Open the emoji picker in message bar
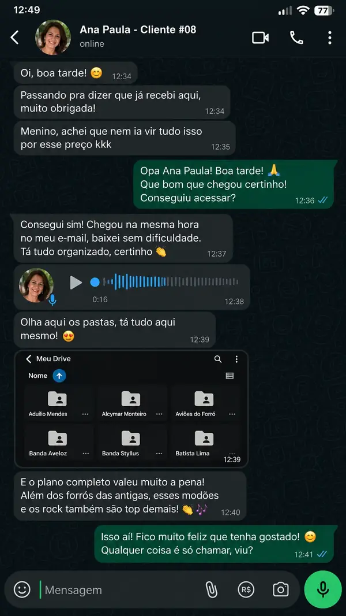The width and height of the screenshot is (346, 616). [22, 589]
